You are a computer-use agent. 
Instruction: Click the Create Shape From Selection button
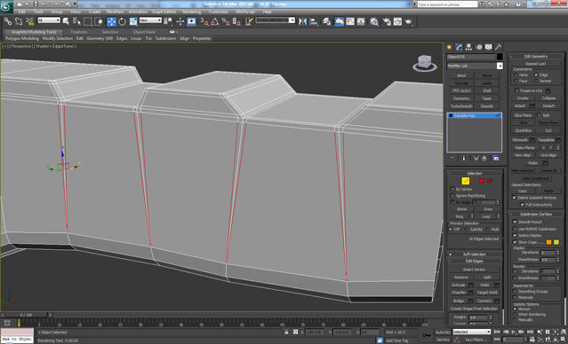click(x=474, y=309)
